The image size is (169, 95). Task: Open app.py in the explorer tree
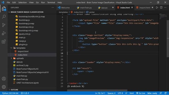(20, 62)
